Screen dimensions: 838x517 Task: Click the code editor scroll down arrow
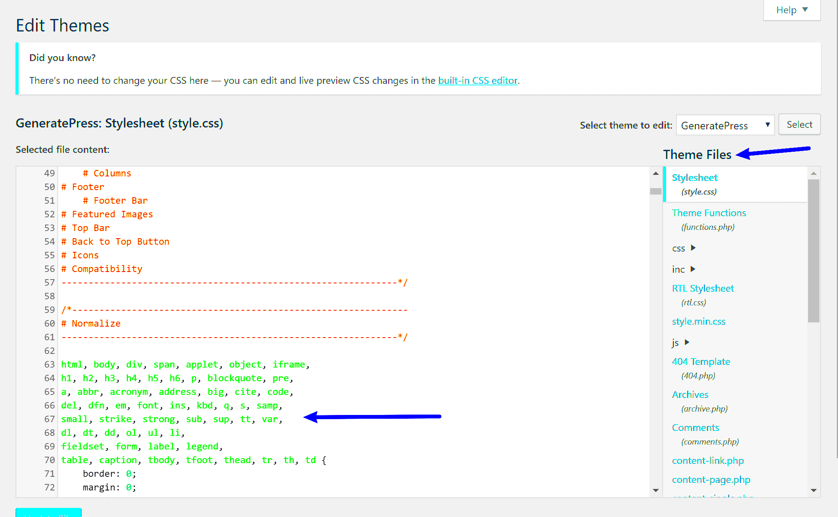[x=655, y=490]
